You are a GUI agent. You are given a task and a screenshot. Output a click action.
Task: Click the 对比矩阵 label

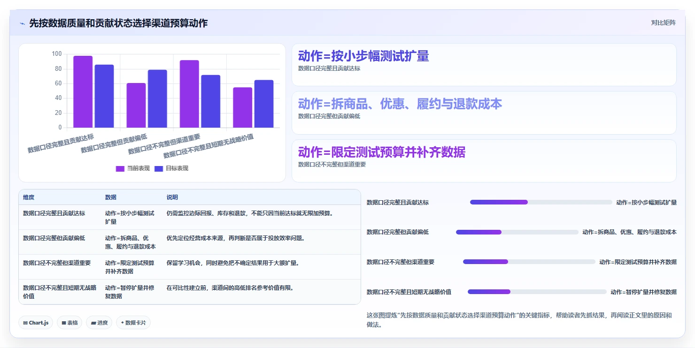point(664,23)
